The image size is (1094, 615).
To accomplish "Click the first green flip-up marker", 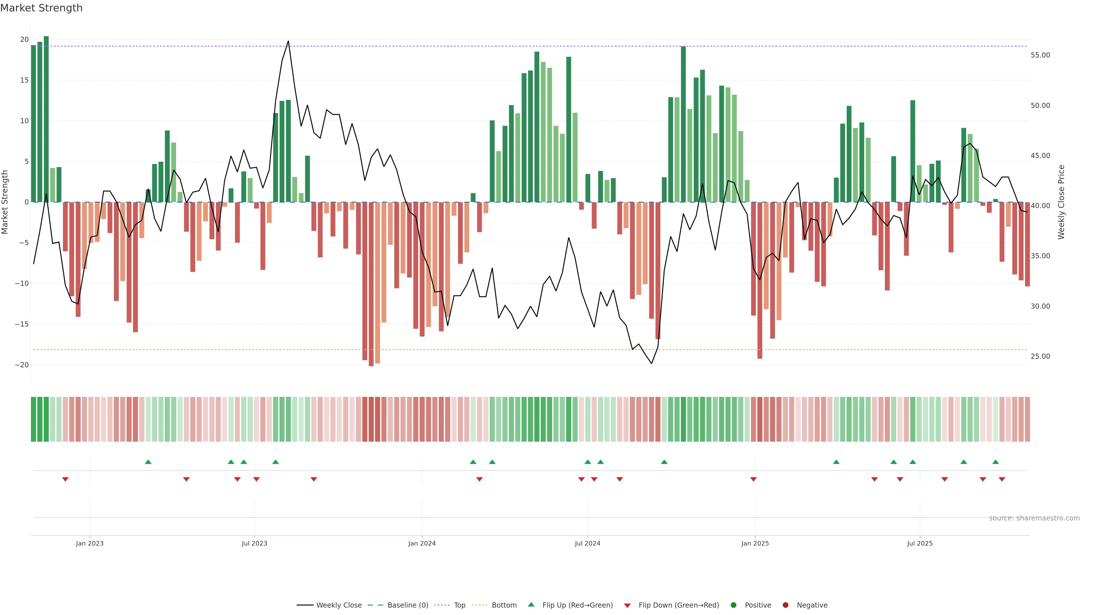I will (148, 462).
